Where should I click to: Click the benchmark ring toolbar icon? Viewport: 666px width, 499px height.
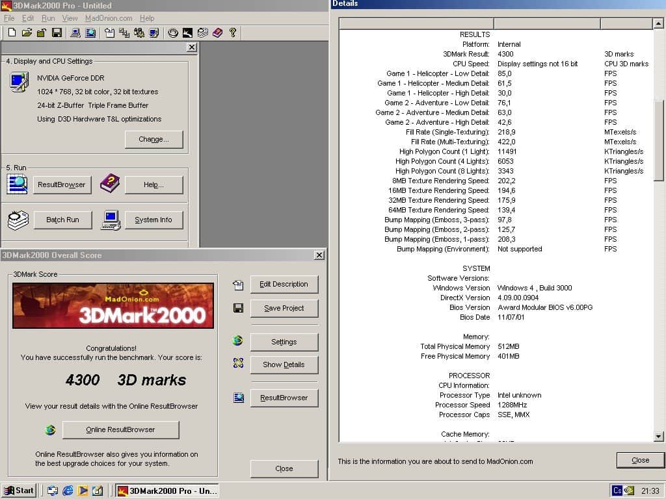[173, 32]
